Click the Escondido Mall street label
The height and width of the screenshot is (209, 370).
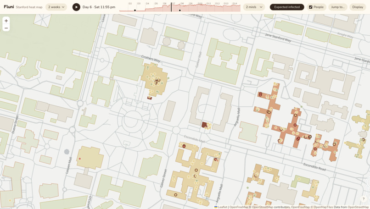coord(195,139)
